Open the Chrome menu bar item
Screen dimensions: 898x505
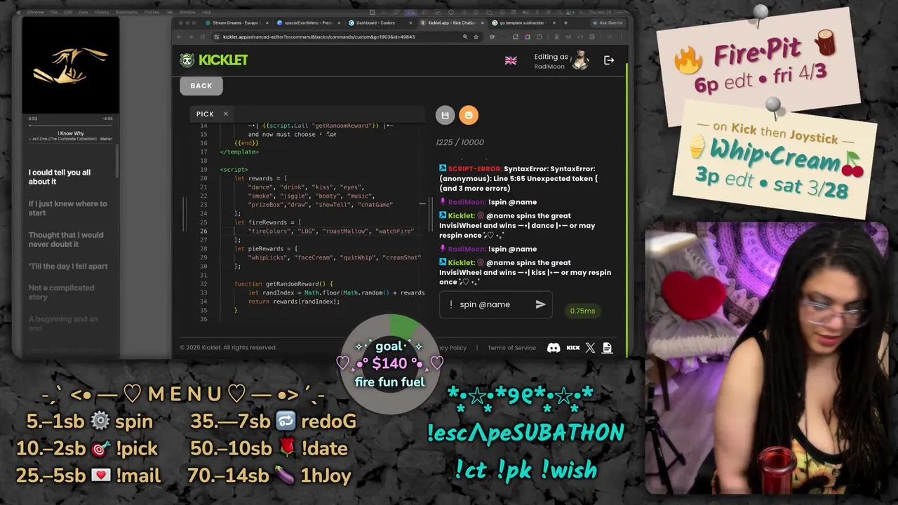[35, 12]
